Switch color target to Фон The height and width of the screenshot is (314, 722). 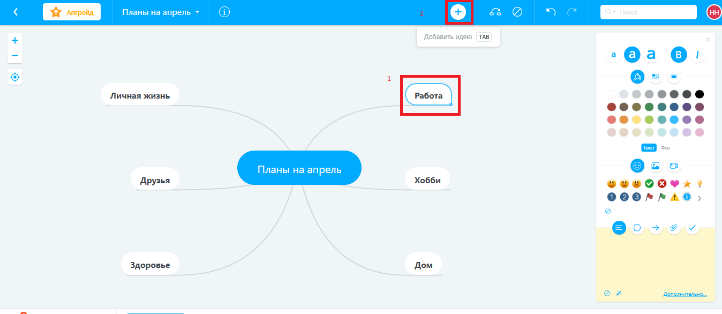(665, 148)
